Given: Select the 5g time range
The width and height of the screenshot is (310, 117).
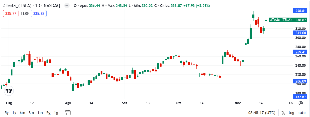Looking at the screenshot, I should tap(48, 113).
